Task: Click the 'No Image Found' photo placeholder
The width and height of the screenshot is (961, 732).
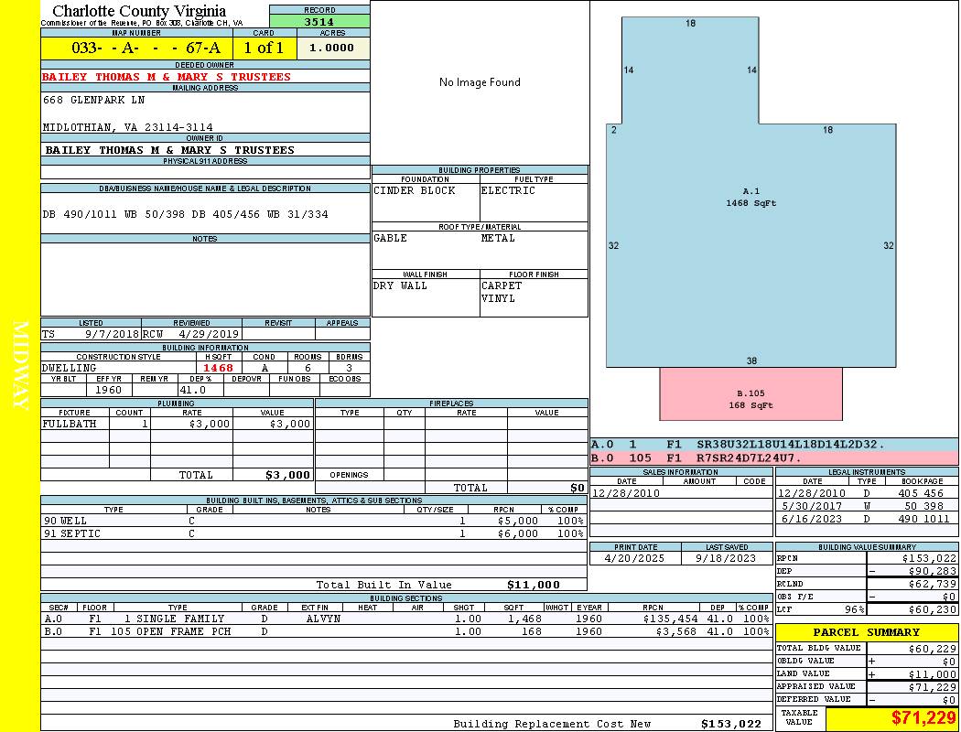Action: (x=480, y=82)
